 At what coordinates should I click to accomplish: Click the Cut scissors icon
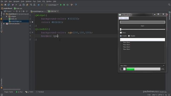click(x=20, y=5)
